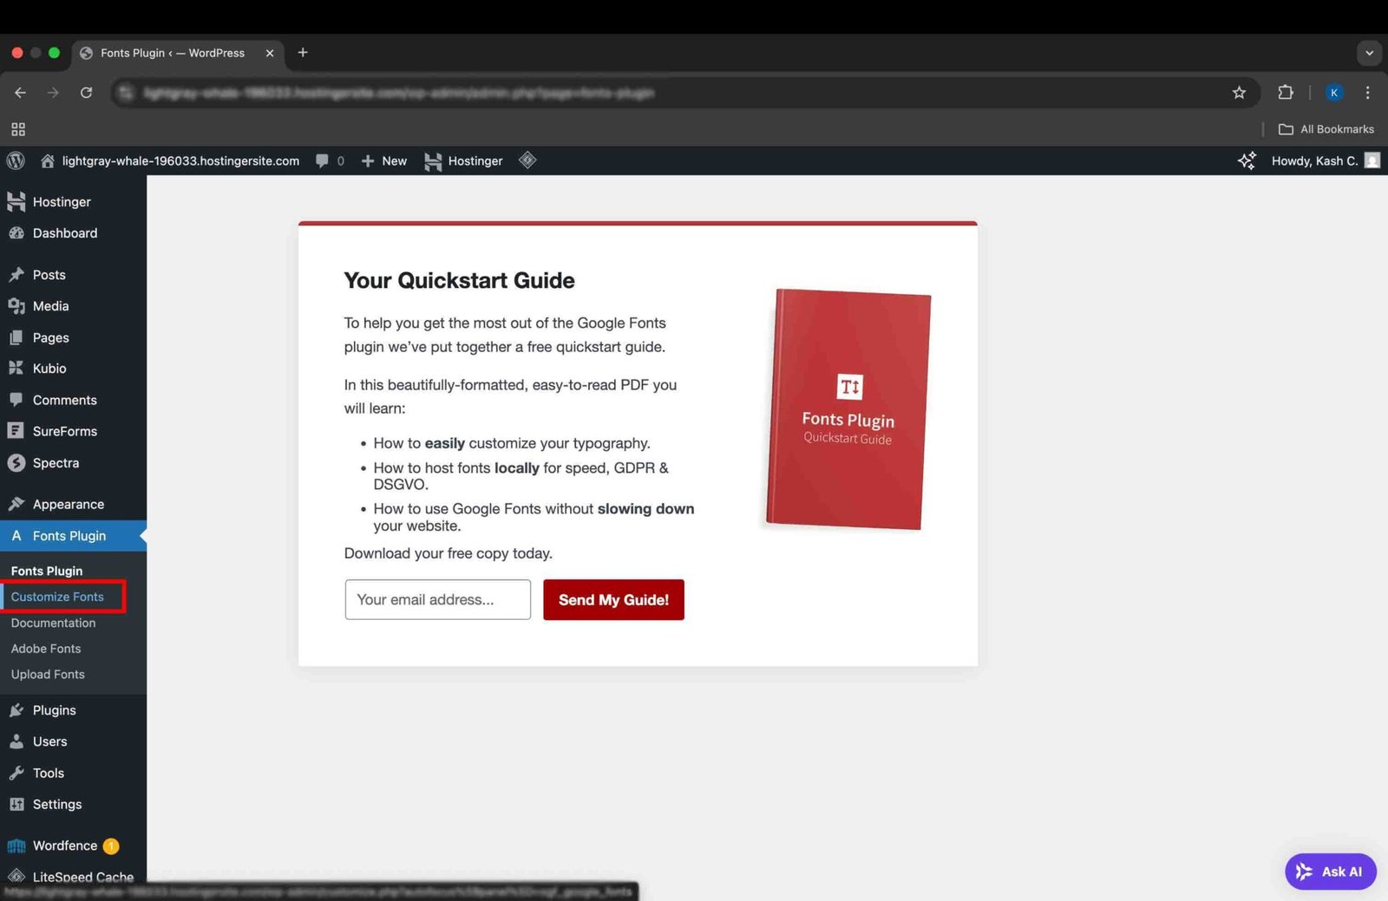Image resolution: width=1388 pixels, height=901 pixels.
Task: Open the New content menu with the plus icon
Action: [369, 160]
